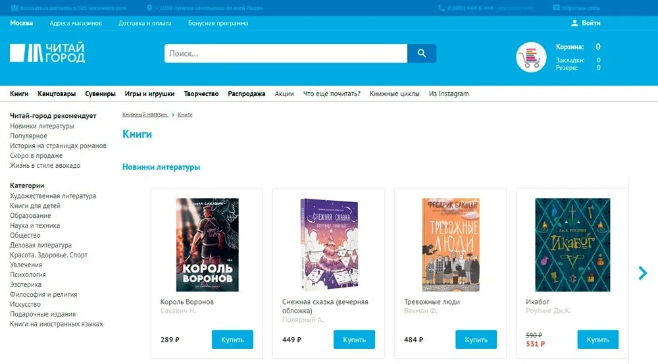Click Купить for Икабог
The image size is (658, 364).
[x=598, y=339]
